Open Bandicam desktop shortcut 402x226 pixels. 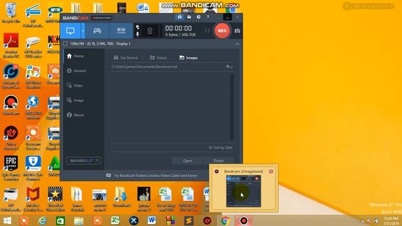[x=11, y=105]
